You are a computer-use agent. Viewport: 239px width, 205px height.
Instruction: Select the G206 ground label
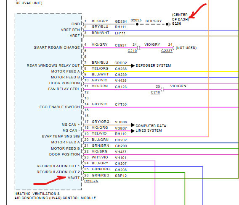176,23
